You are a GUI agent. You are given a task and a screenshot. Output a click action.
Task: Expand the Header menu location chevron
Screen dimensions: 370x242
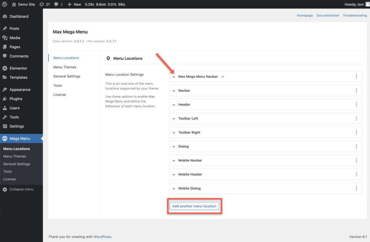174,105
